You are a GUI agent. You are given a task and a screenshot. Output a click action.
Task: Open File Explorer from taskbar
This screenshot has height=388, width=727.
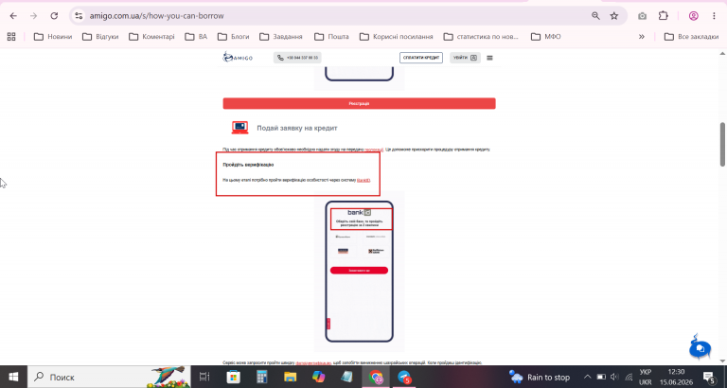(x=291, y=377)
